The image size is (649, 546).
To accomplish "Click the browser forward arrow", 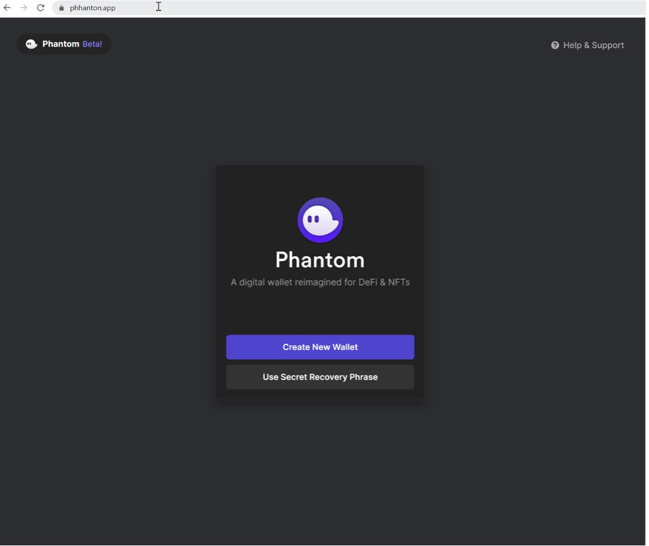I will [x=24, y=8].
